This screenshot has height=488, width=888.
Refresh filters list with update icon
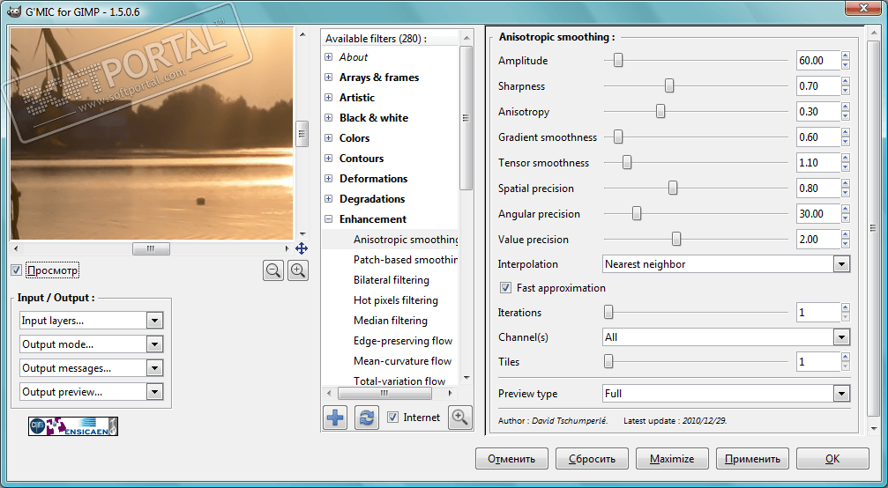point(367,418)
